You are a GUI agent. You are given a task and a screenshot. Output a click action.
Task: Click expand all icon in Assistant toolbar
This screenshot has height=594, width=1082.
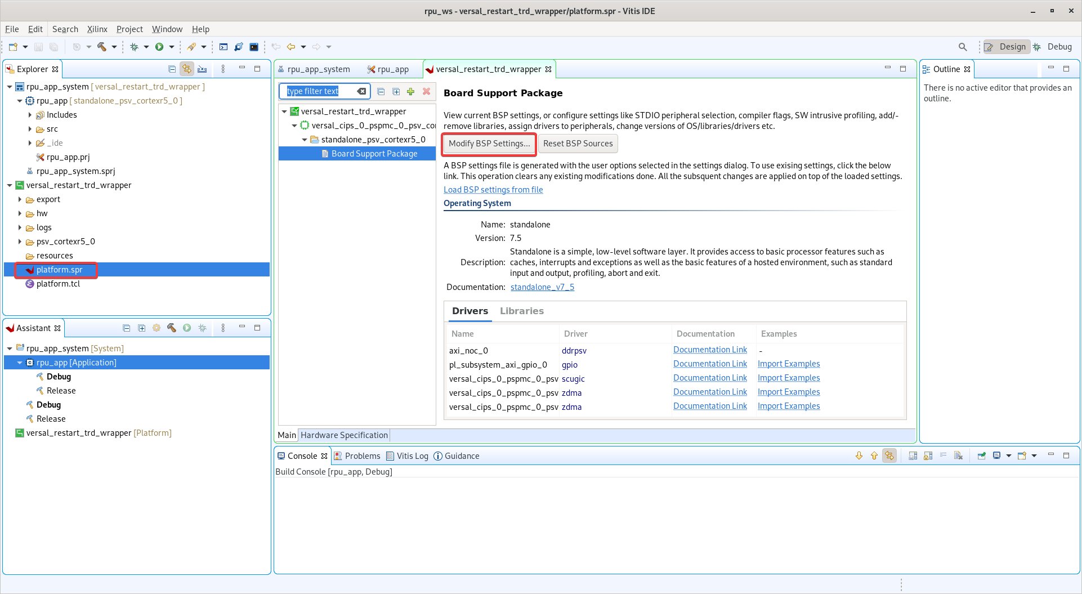pos(141,328)
